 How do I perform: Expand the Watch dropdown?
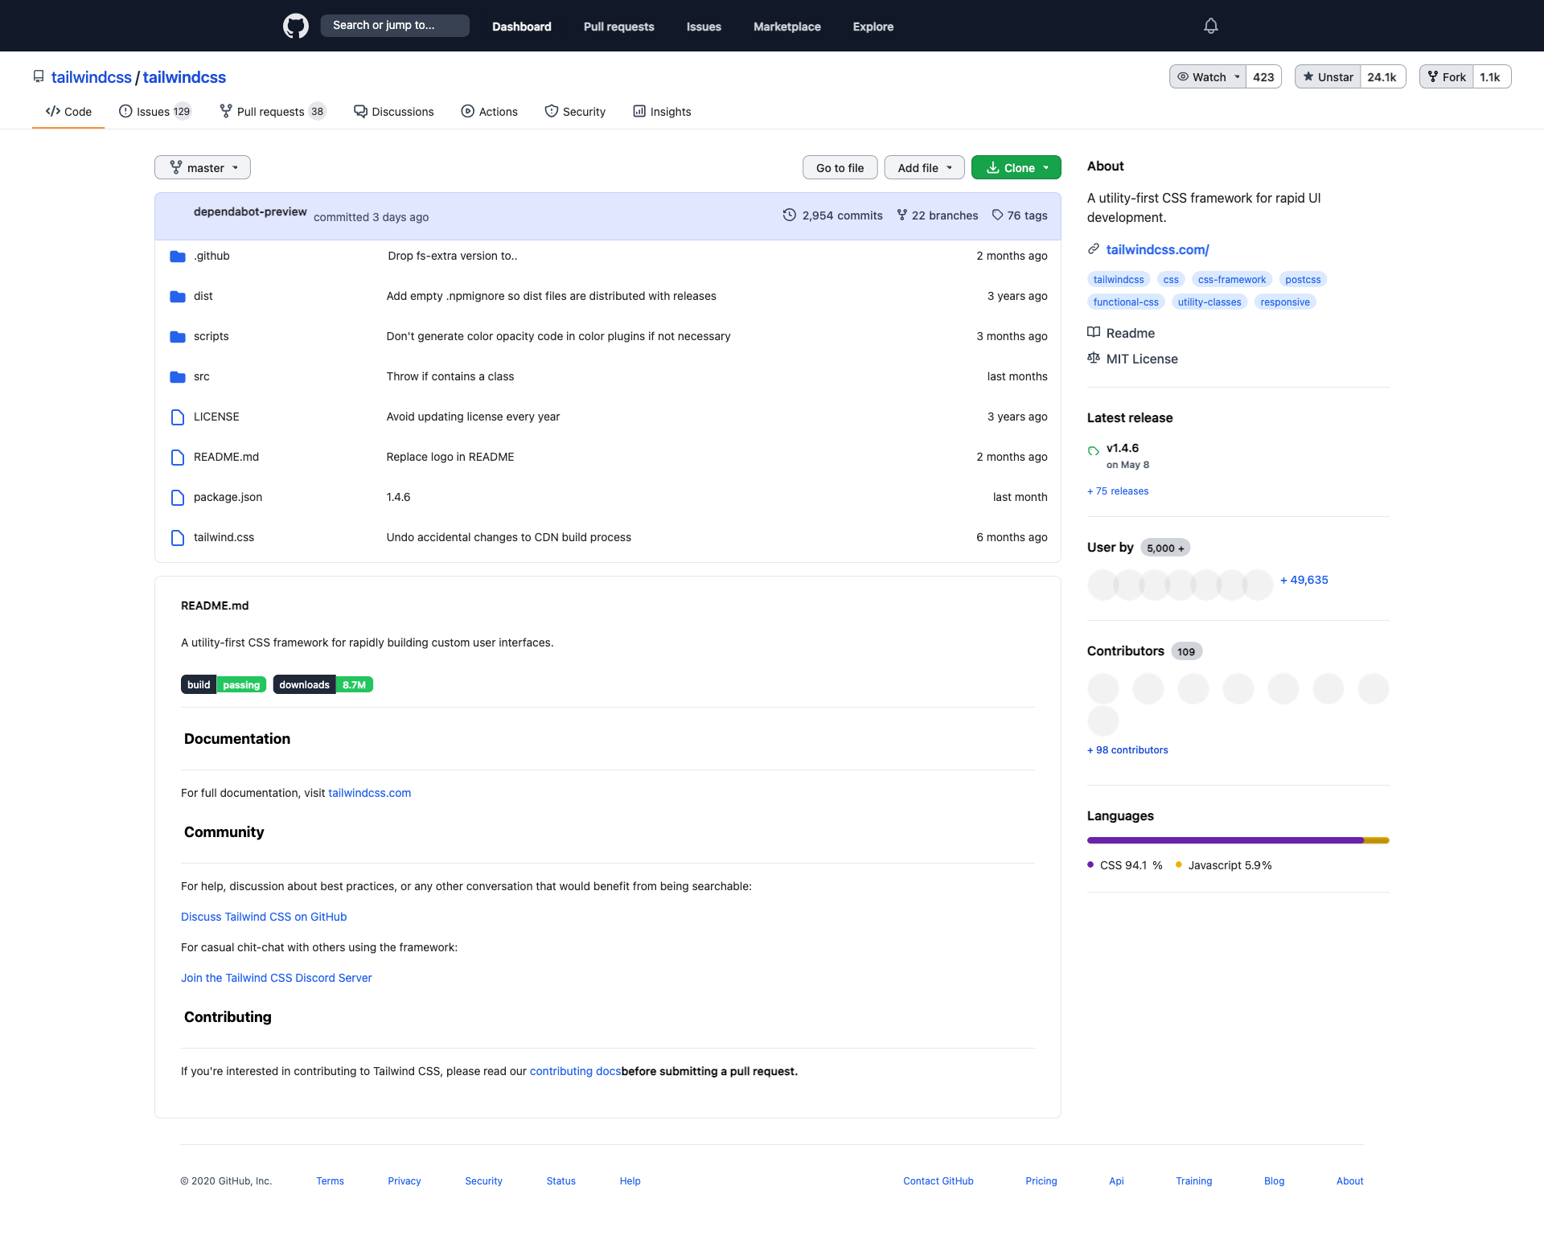tap(1208, 76)
